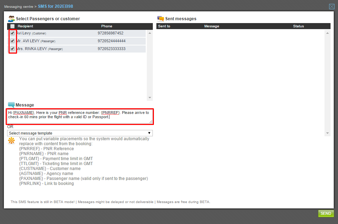Screen dimensions: 338x224
Task: Click the recipient list scroll-up arrow
Action: coord(150,33)
